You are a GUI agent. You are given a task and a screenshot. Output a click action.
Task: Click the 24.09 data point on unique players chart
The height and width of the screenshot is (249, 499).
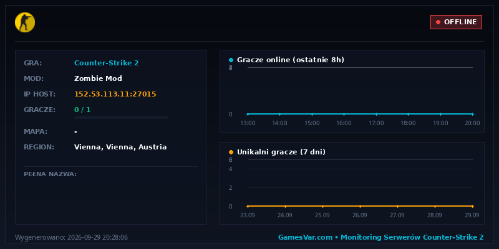[285, 206]
